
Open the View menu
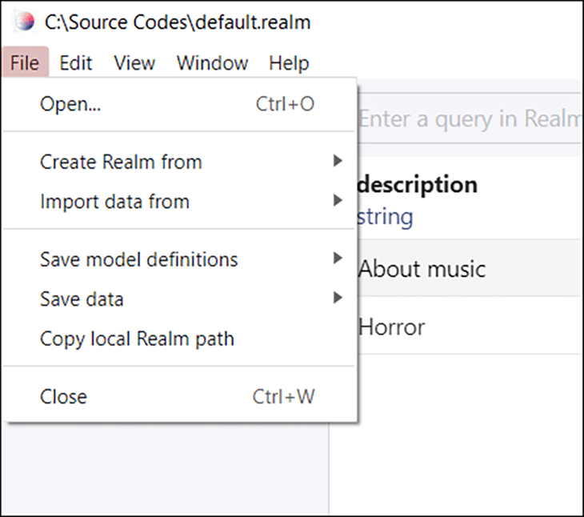click(x=134, y=63)
